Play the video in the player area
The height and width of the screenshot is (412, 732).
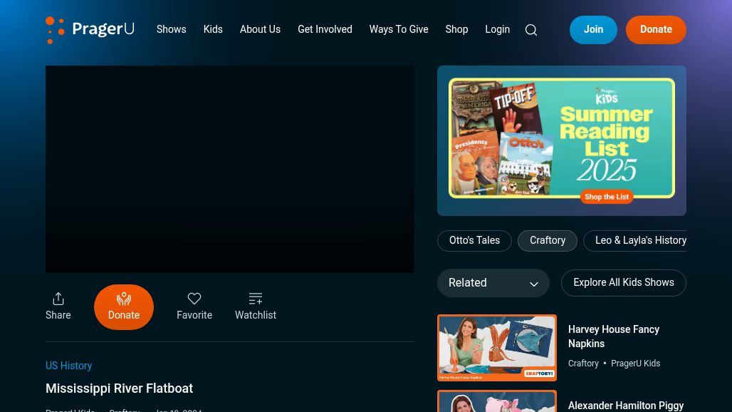(230, 169)
